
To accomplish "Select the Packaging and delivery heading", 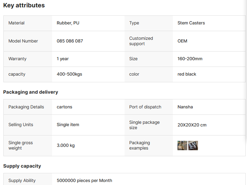I will tap(31, 92).
